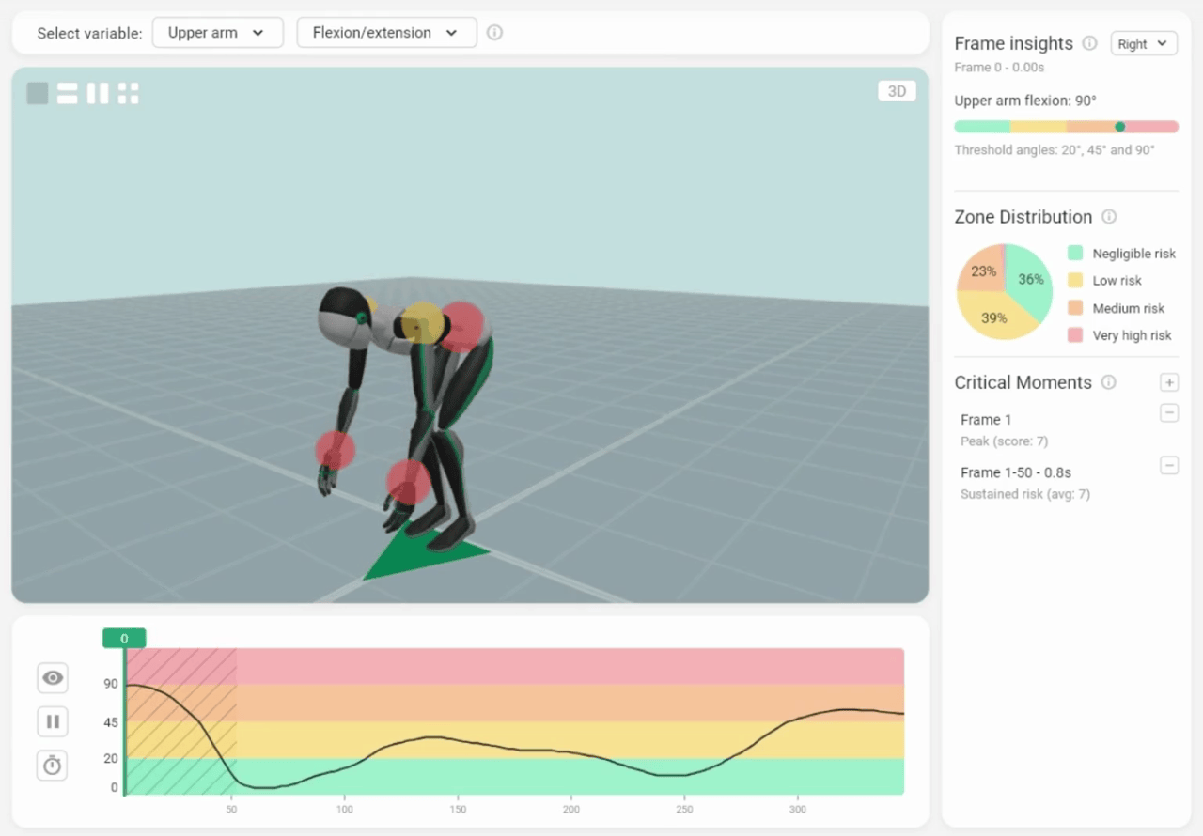The width and height of the screenshot is (1203, 836).
Task: Switch to the side-by-side columns layout
Action: coord(98,93)
